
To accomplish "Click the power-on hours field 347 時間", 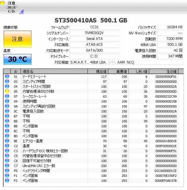I will (x=170, y=56).
